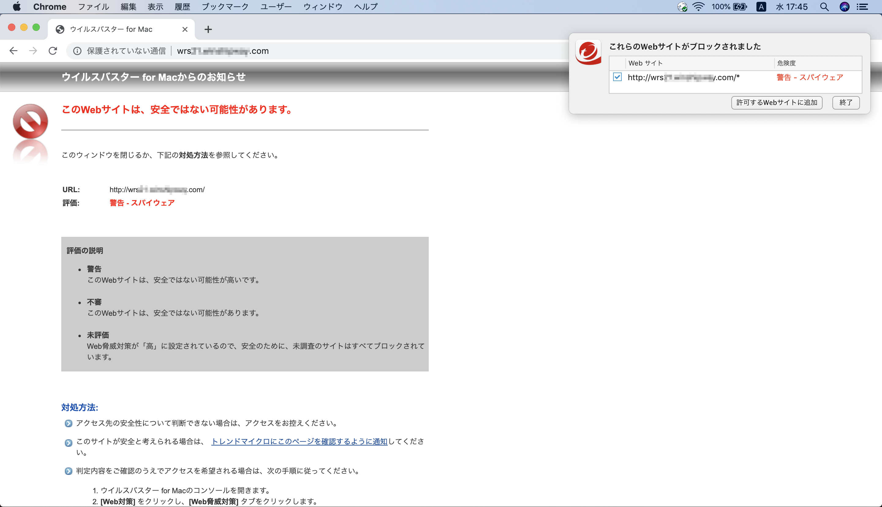This screenshot has width=882, height=507.
Task: Open Notification Center list icon
Action: (863, 7)
